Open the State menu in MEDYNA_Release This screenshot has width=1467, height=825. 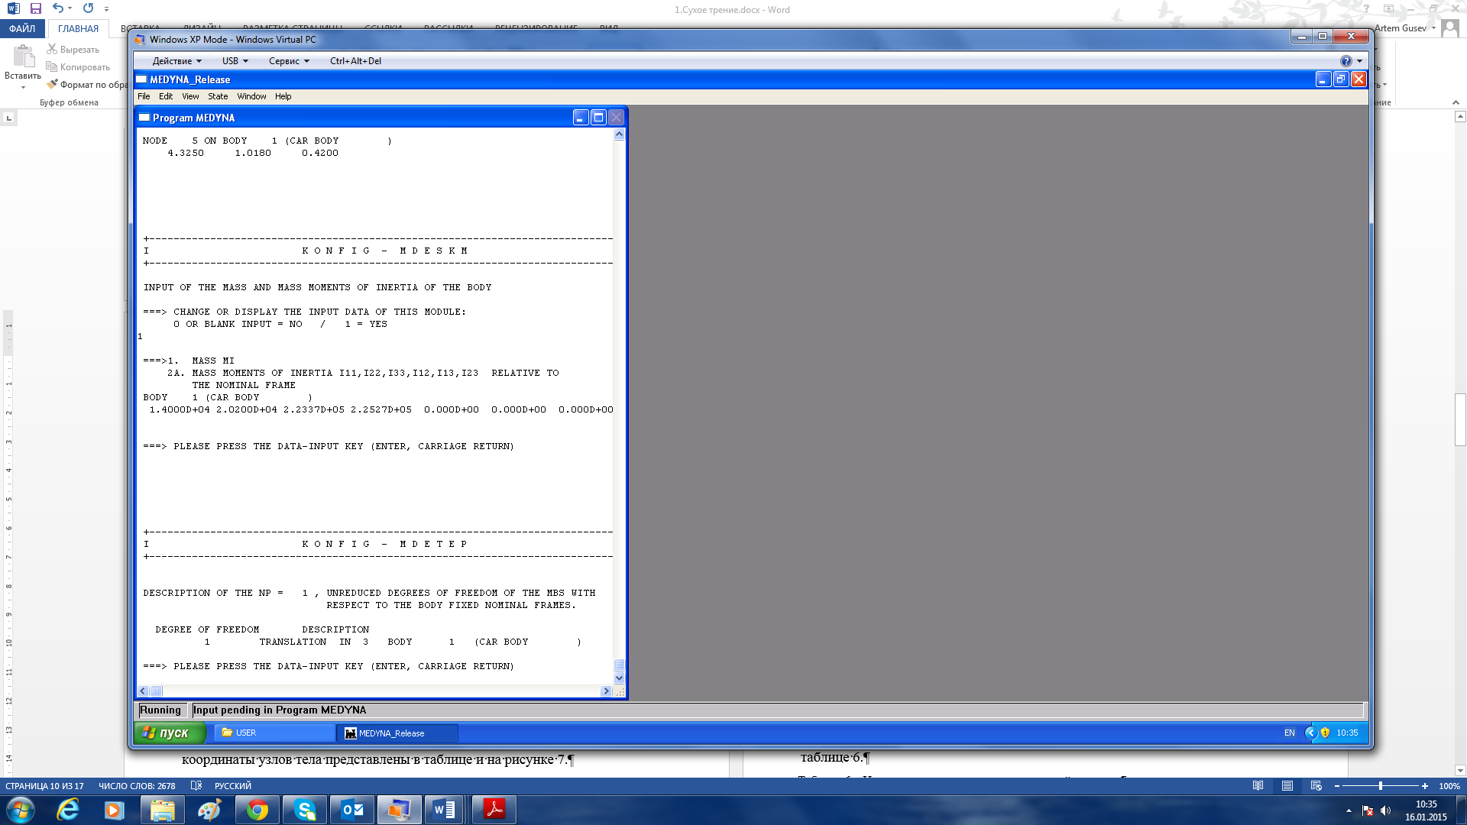(x=218, y=96)
